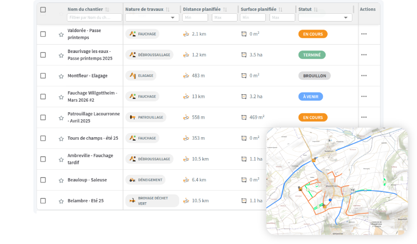
Task: Check the Beaurivage les eaux row checkbox
Action: click(x=43, y=55)
